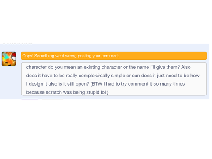Click the user profile avatar thumbnail

point(9,59)
